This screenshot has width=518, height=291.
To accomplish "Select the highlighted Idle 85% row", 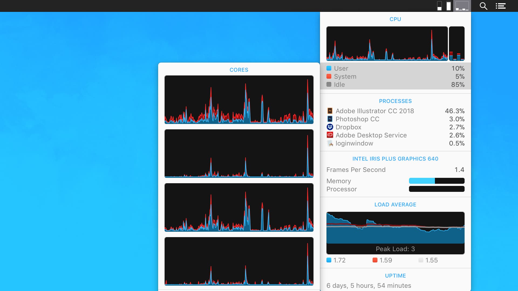I will tap(395, 85).
